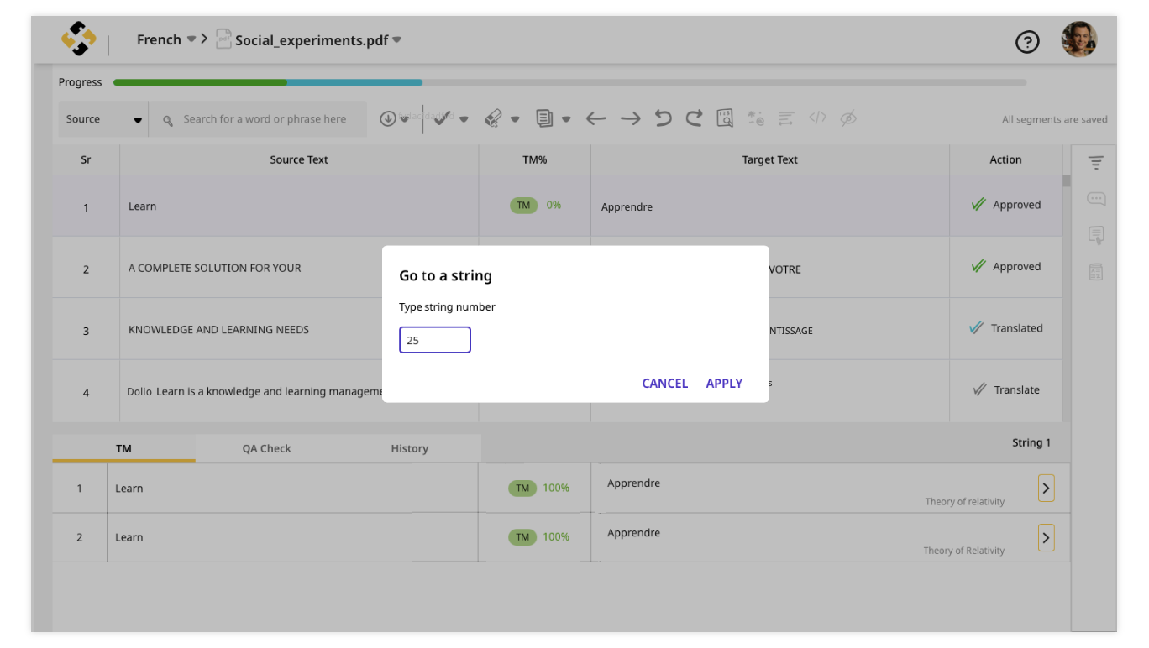Click CANCEL in Go to a string dialog
Screen dimensions: 1149x648
click(x=664, y=383)
